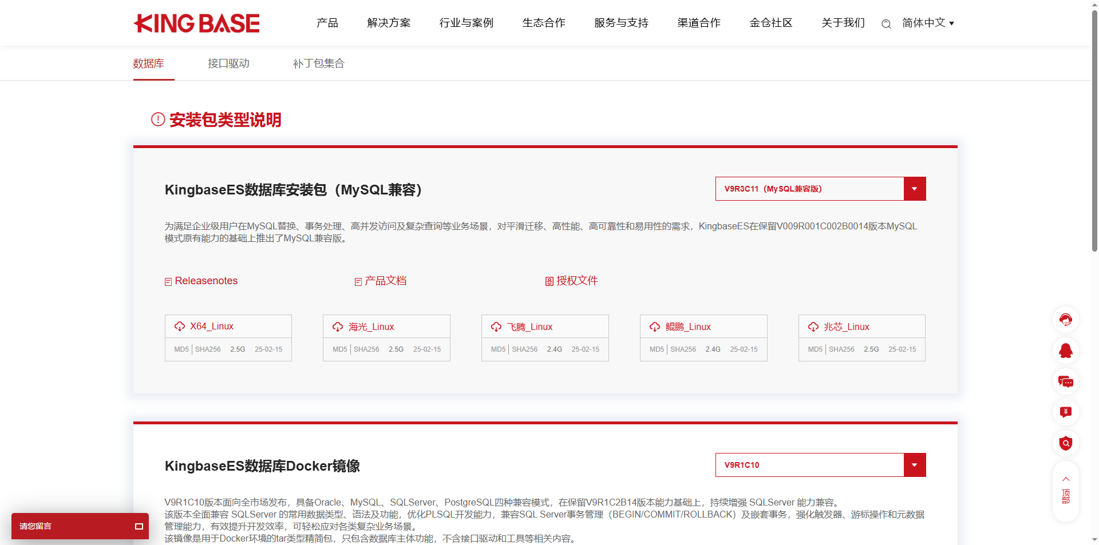View SHA256 checksum for 鲲鹏_Linux
Screen dimensions: 1099x545
click(683, 349)
